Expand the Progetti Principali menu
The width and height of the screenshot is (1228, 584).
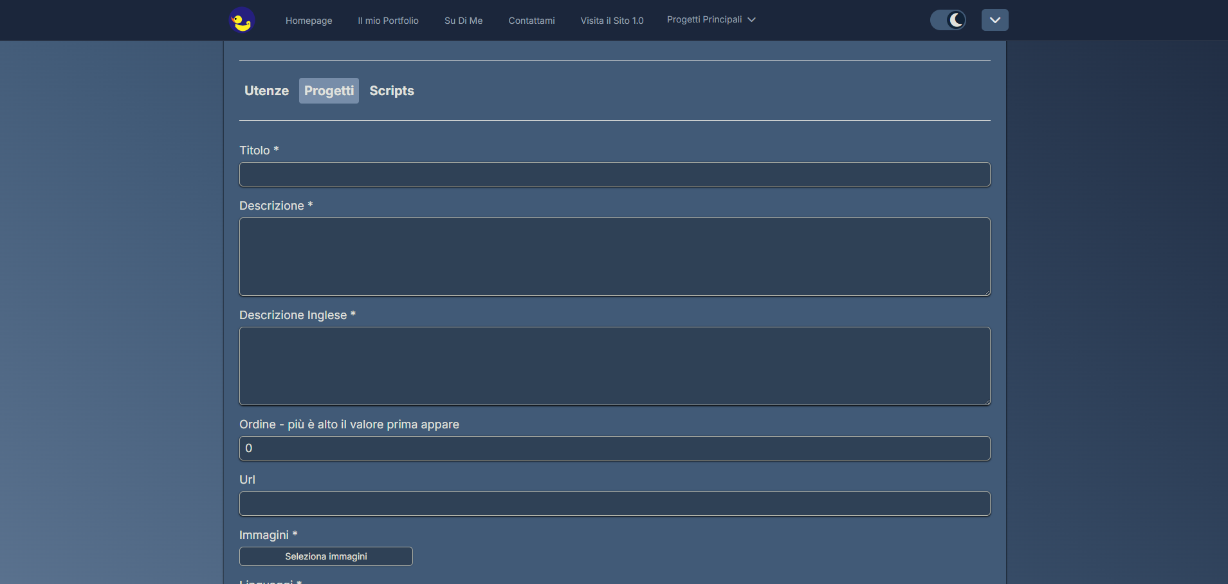[711, 20]
